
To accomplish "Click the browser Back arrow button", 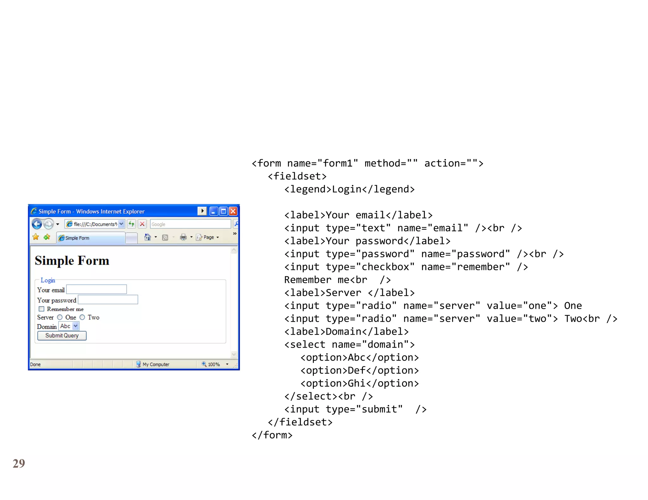I will [x=37, y=224].
